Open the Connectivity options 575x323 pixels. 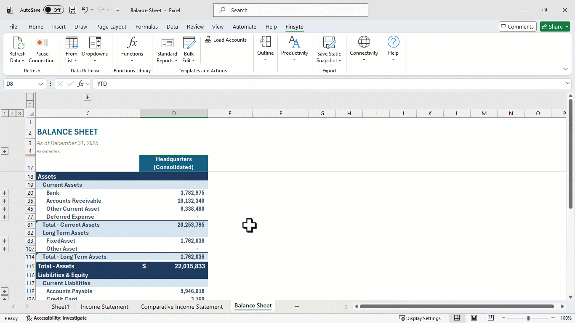click(364, 49)
